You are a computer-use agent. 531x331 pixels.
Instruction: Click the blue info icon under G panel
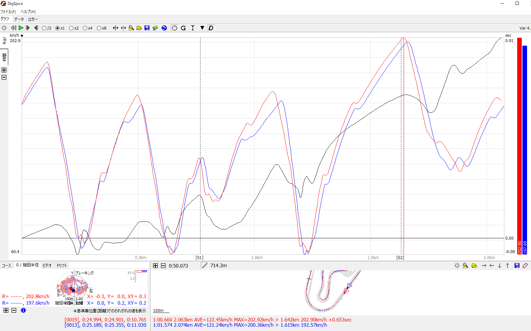point(23,310)
